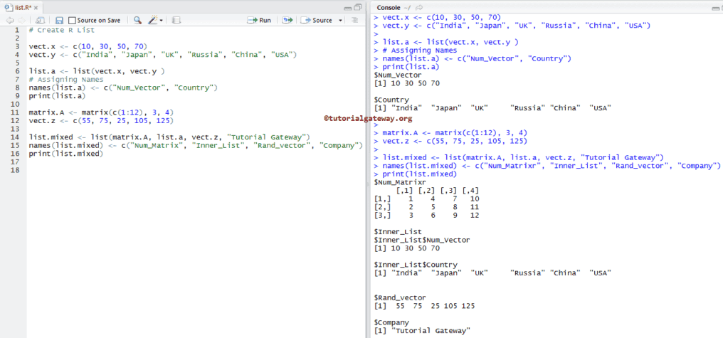The width and height of the screenshot is (723, 338).
Task: Show the document outline icon
Action: point(354,21)
